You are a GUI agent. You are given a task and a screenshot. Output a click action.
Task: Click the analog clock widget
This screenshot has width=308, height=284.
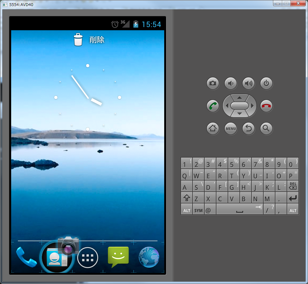[88, 97]
